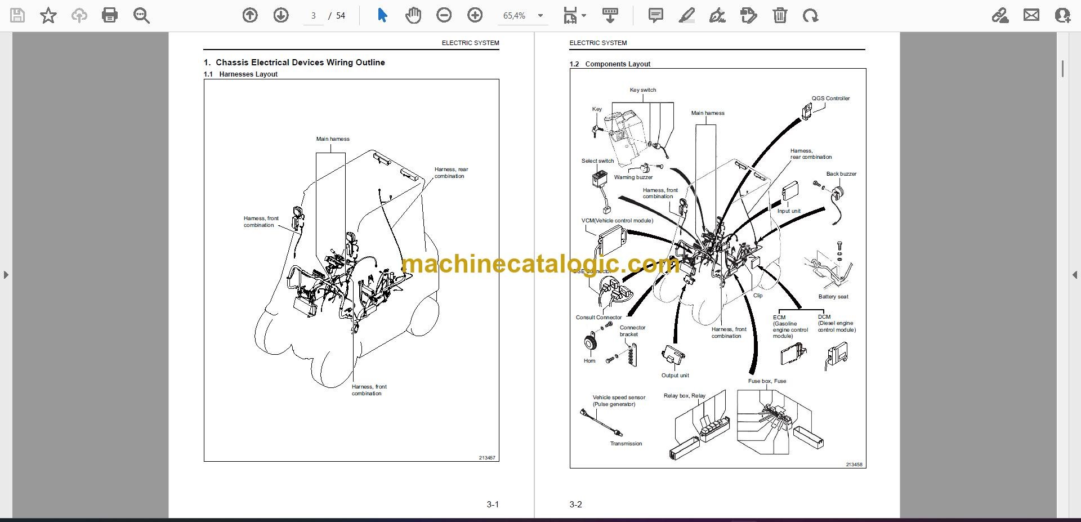Add a comment note
This screenshot has width=1081, height=522.
[656, 15]
